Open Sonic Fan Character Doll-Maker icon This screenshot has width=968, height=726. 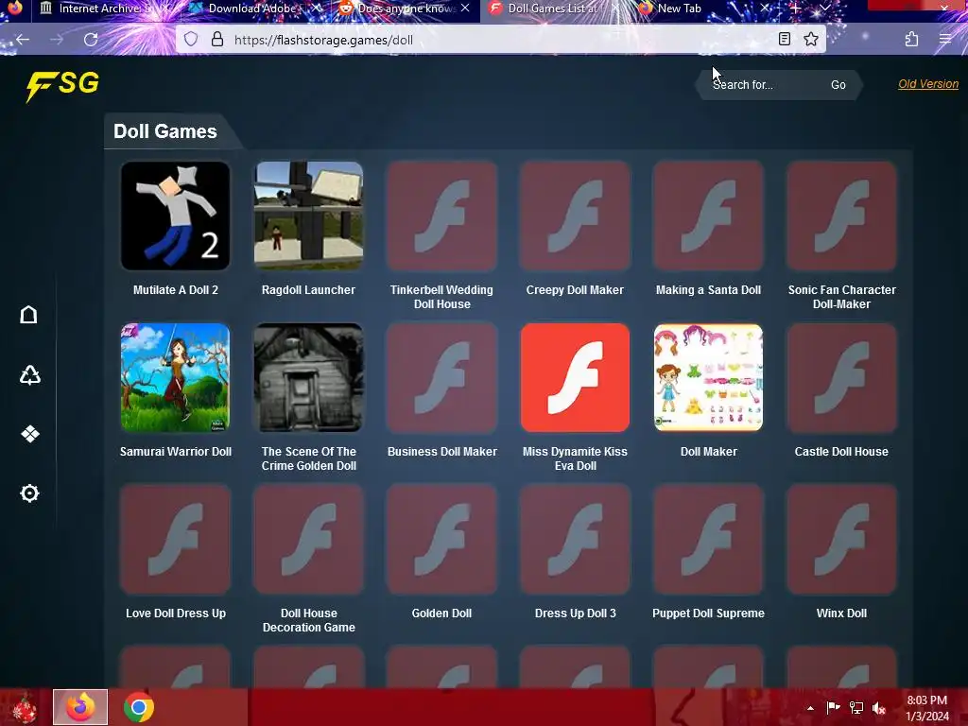841,216
